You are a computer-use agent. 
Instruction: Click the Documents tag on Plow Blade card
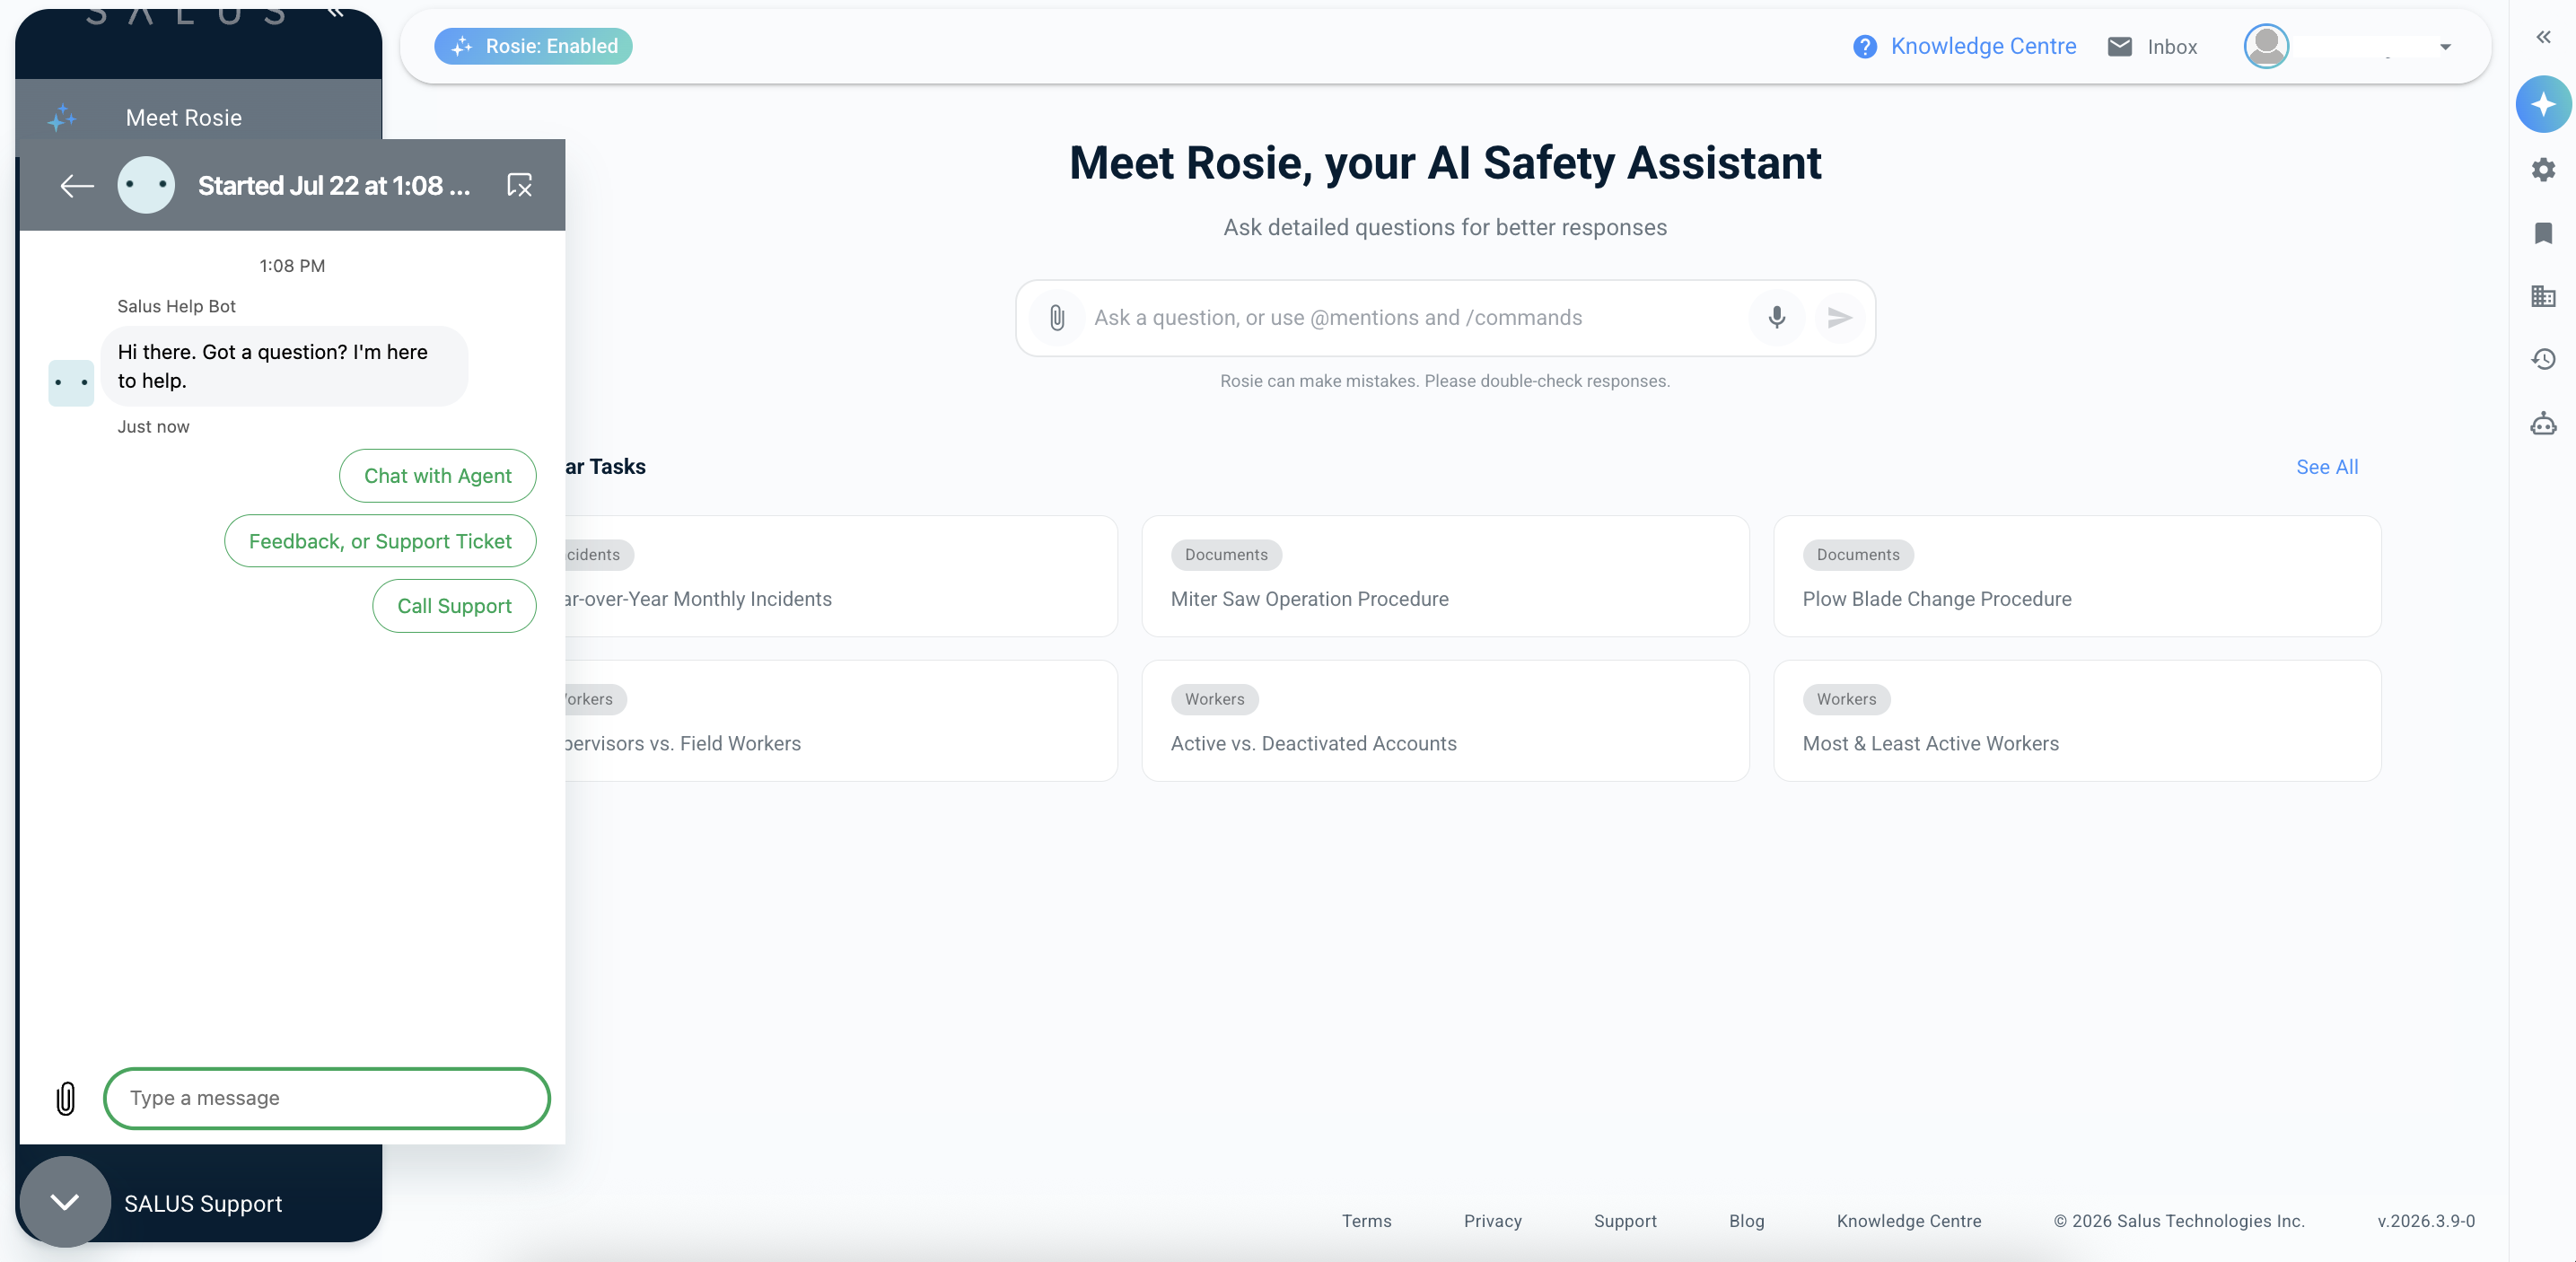coord(1858,555)
